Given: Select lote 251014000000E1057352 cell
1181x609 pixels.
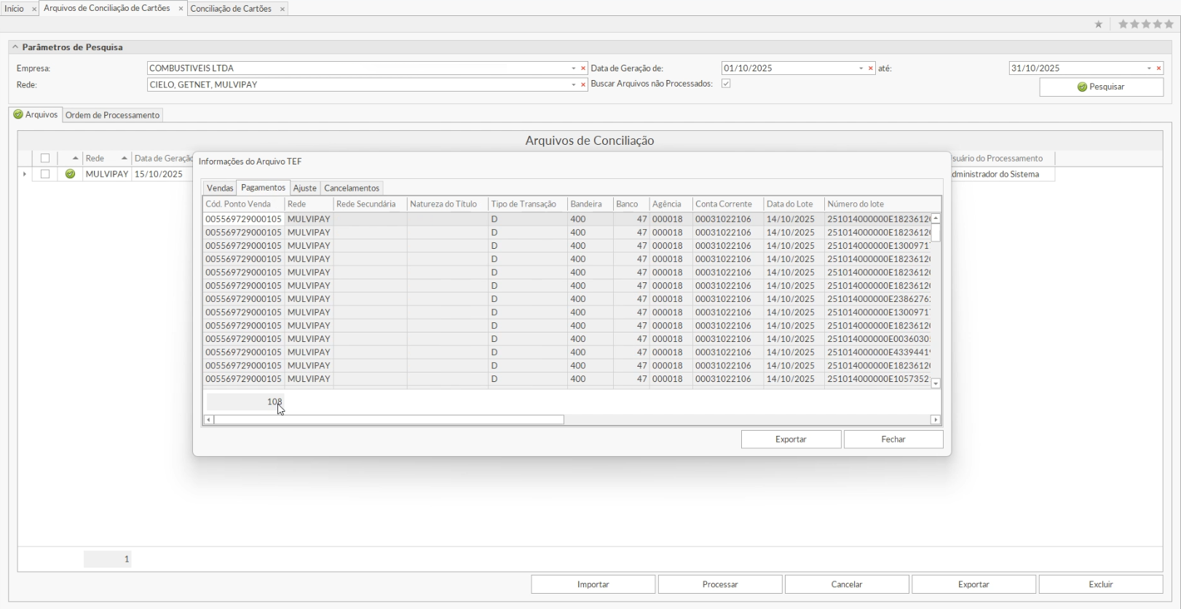Looking at the screenshot, I should (x=878, y=379).
